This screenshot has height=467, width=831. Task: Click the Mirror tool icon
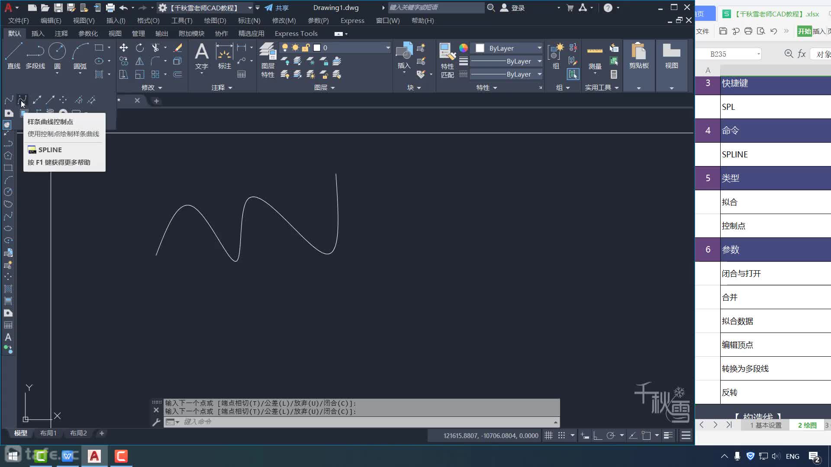[x=139, y=61]
